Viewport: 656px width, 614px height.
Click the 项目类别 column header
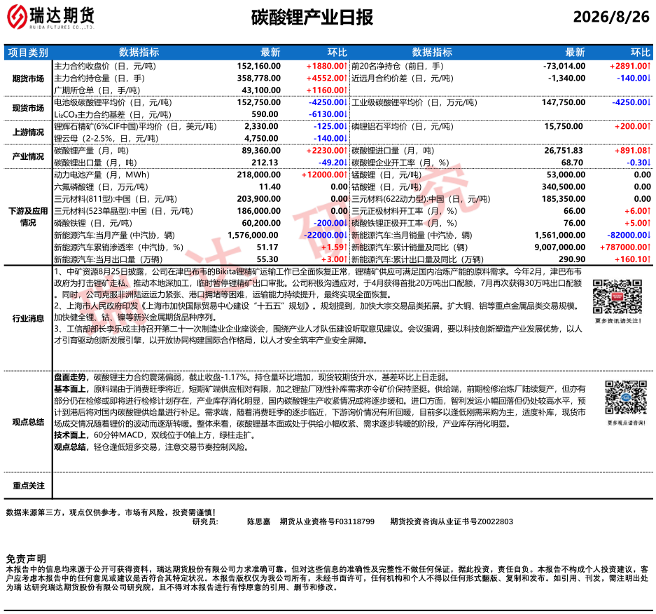click(28, 53)
